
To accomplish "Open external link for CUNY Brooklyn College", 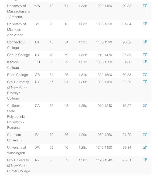I will [x=145, y=82].
